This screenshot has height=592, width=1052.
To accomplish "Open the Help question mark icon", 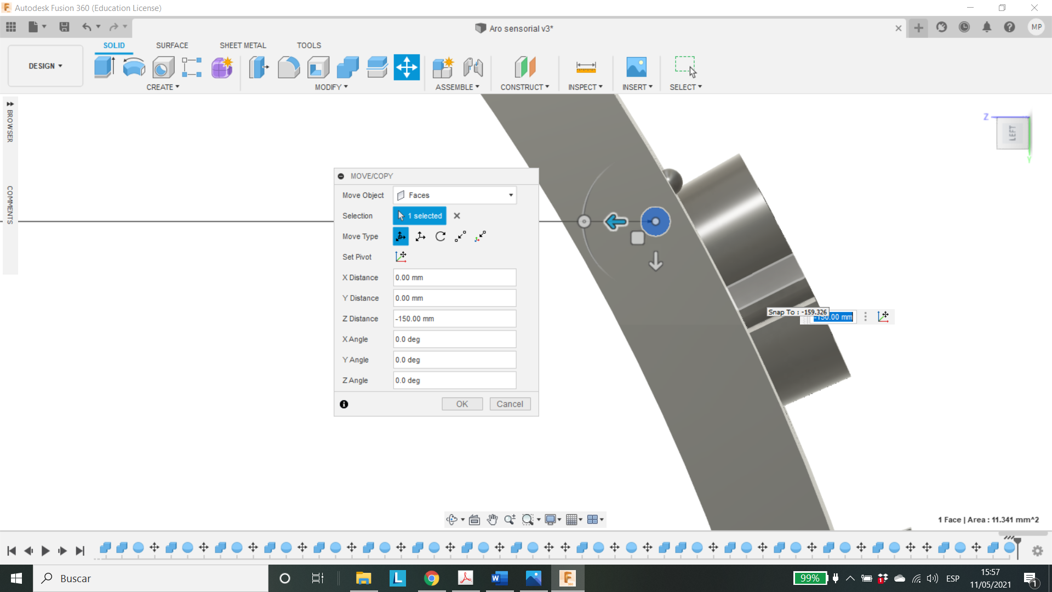I will [1009, 27].
